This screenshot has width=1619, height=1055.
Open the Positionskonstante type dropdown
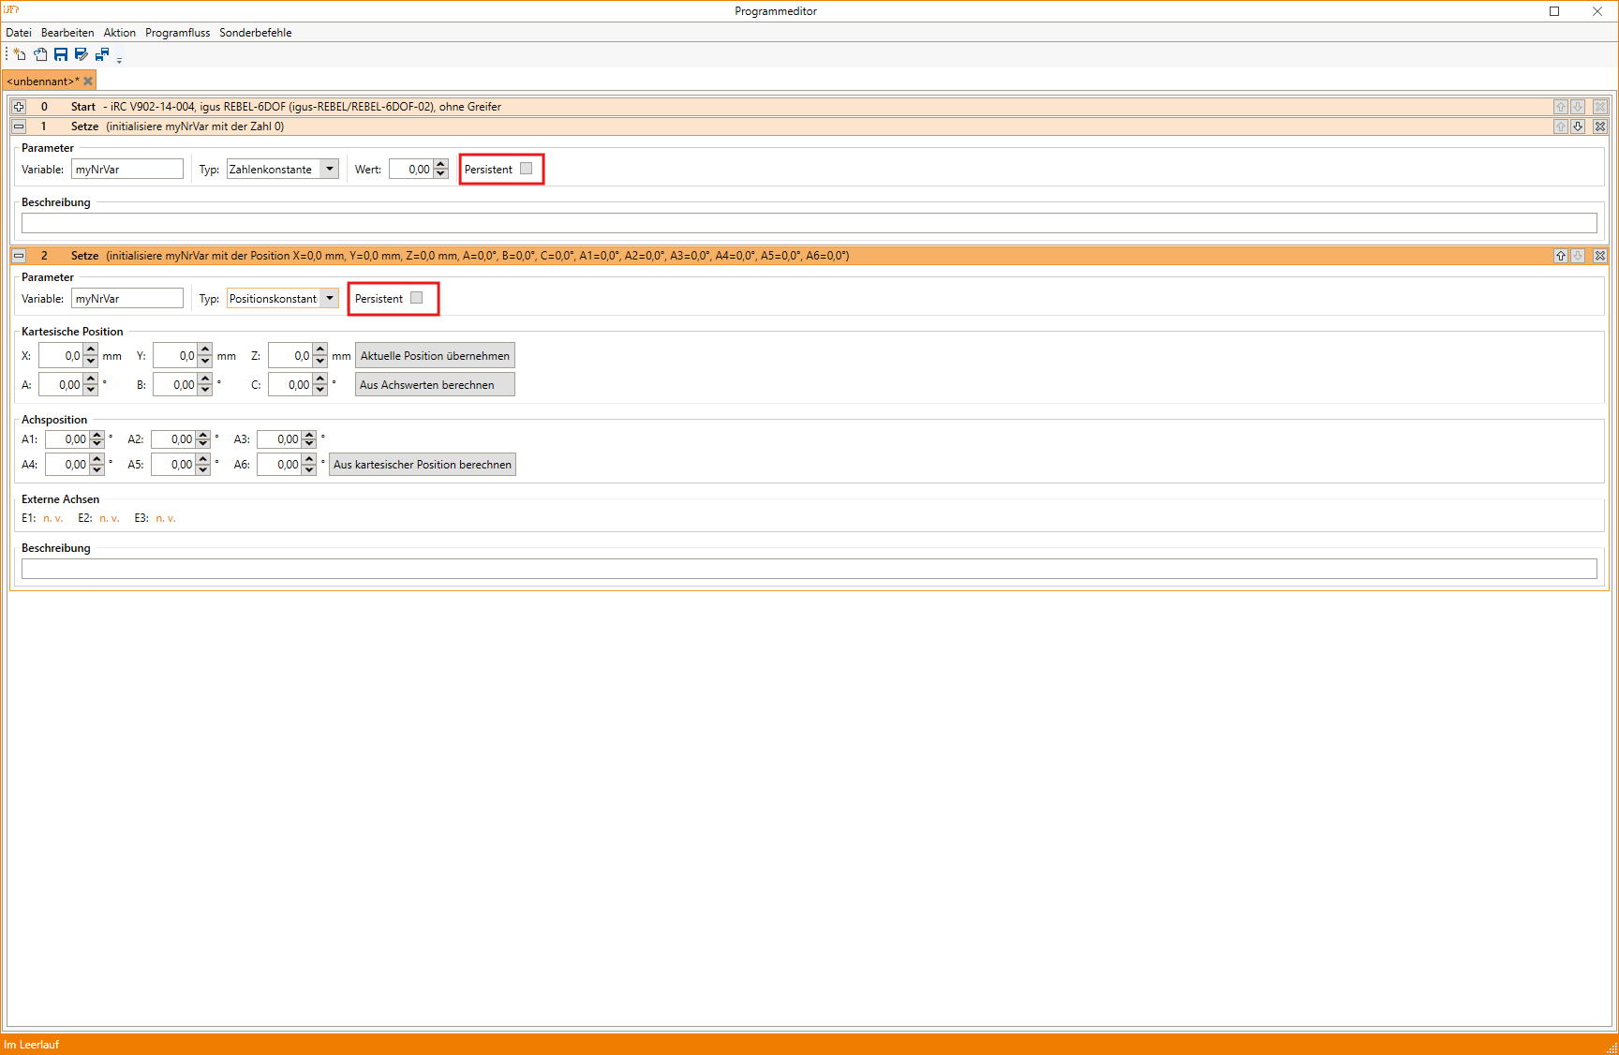point(330,299)
